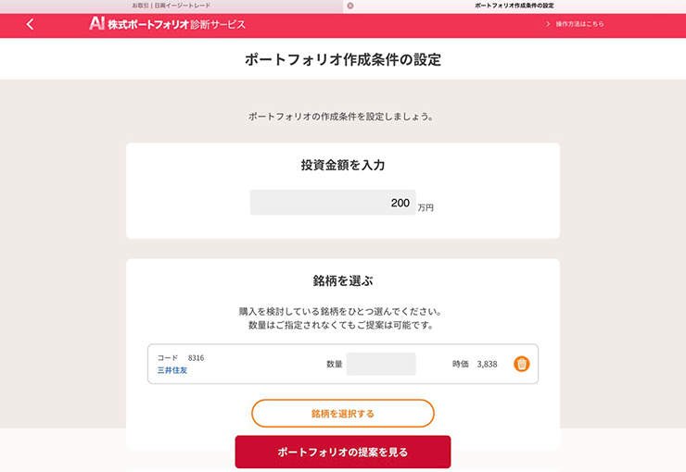686x472 pixels.
Task: Click the chevron beside 操作方法はこちら
Action: click(x=548, y=24)
